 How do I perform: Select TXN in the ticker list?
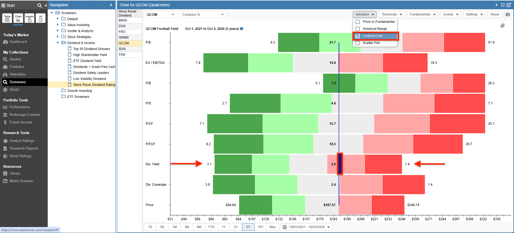click(x=130, y=55)
